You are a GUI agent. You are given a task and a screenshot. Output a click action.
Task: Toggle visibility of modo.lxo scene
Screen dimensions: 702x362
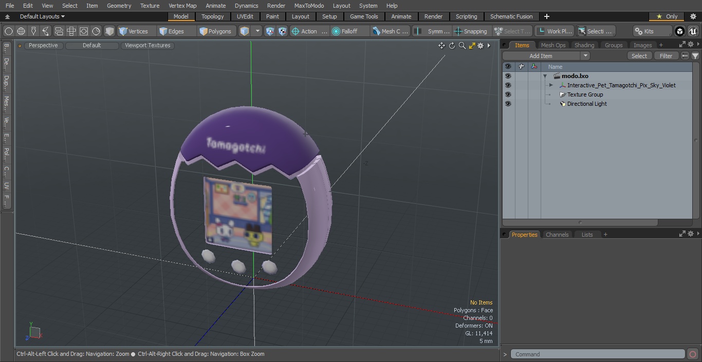tap(508, 76)
